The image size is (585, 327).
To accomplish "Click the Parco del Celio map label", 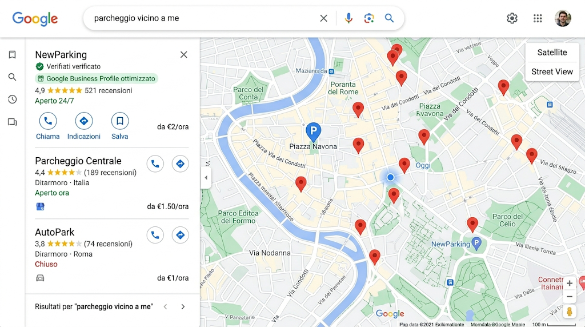I will click(x=507, y=220).
